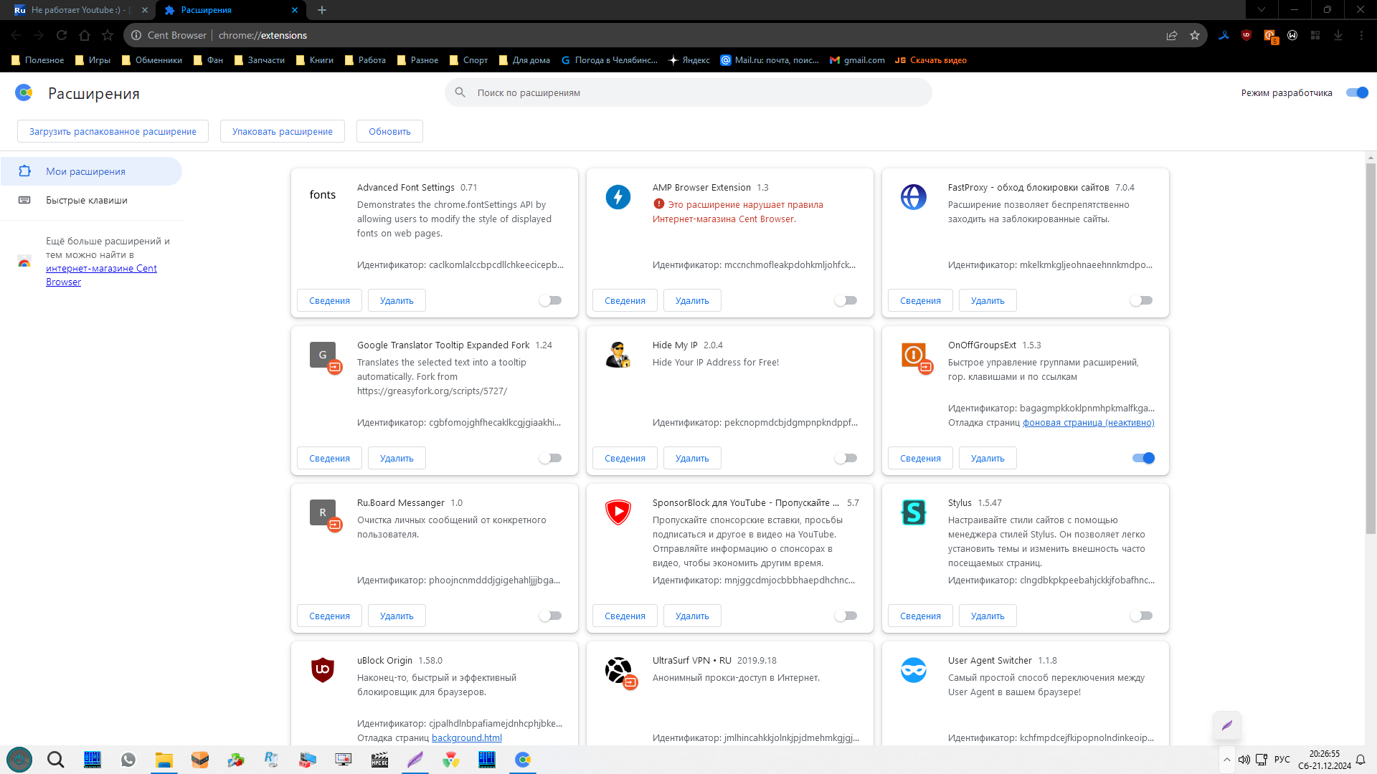This screenshot has width=1377, height=774.
Task: Reload the page with the refresh icon
Action: pyautogui.click(x=62, y=35)
